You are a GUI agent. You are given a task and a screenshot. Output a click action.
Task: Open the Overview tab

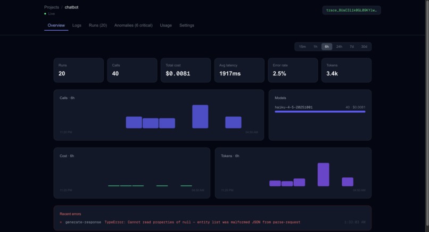(56, 25)
